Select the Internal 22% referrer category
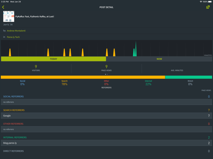 148,83
